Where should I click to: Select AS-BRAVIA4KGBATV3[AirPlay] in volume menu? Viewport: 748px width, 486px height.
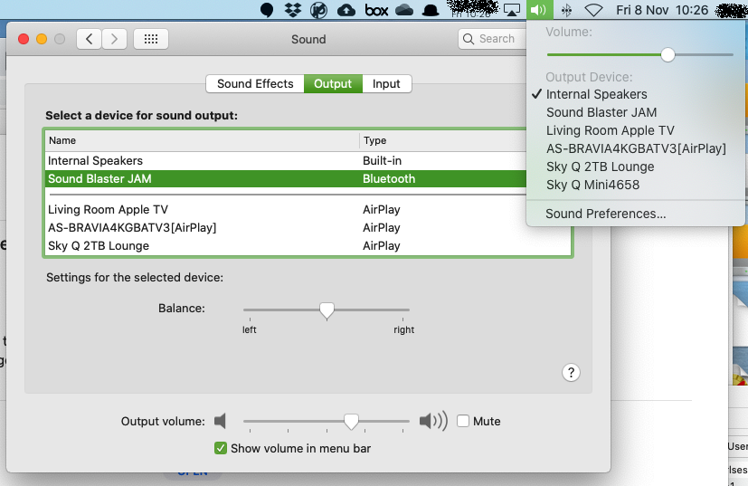tap(636, 149)
